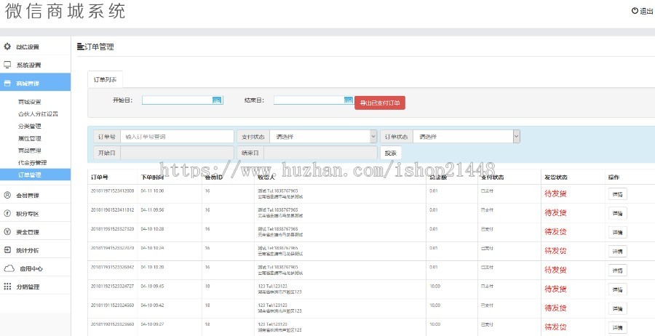Open 分类管理 in the sidebar
The image size is (655, 336).
[x=29, y=126]
